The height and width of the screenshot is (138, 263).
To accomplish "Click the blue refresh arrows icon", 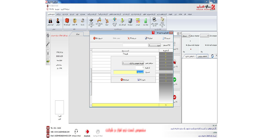I will click(x=212, y=56).
